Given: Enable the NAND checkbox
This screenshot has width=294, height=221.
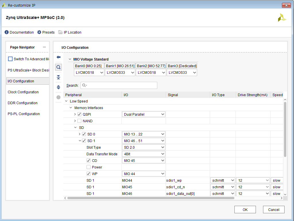Looking at the screenshot, I should 79,121.
